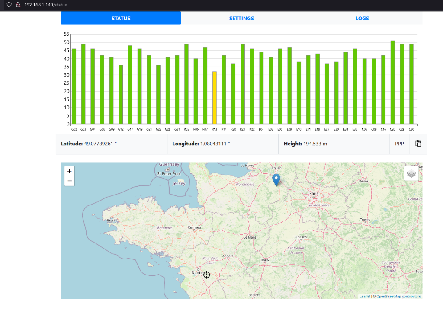This screenshot has height=310, width=443.
Task: Zoom out on the map
Action: (x=70, y=181)
